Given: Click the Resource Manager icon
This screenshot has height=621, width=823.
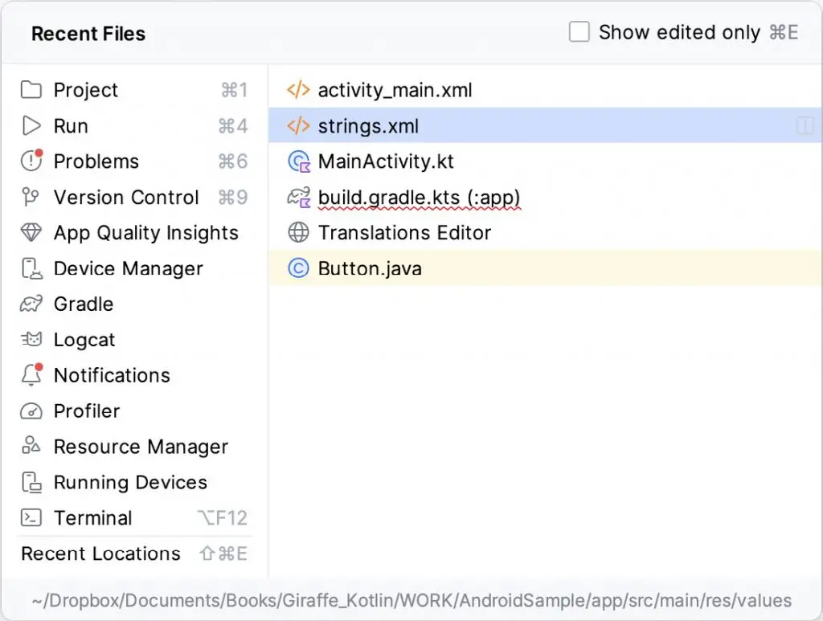Looking at the screenshot, I should [x=31, y=447].
